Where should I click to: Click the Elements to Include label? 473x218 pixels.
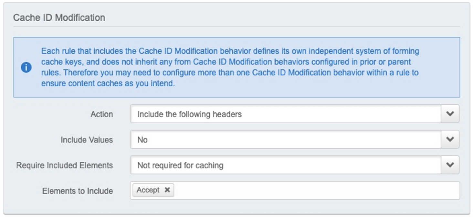point(77,191)
